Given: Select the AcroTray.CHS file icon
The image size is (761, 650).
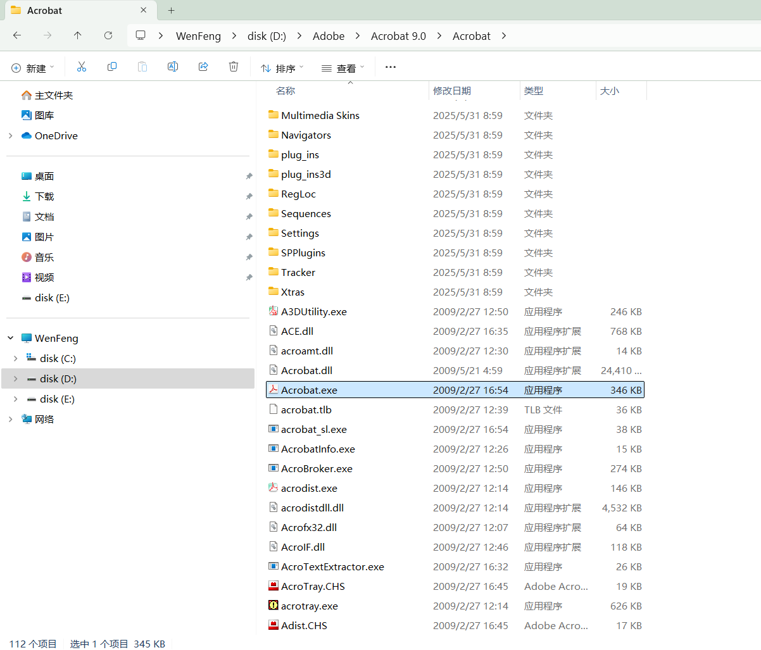Looking at the screenshot, I should point(274,586).
